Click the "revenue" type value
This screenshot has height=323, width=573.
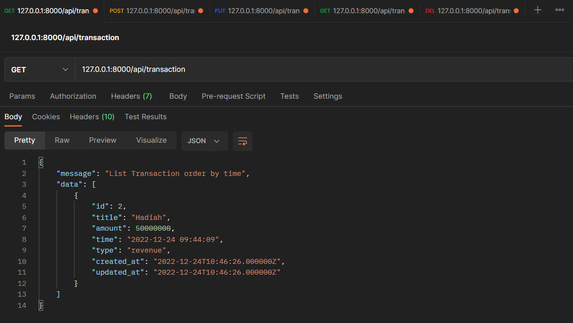[146, 250]
